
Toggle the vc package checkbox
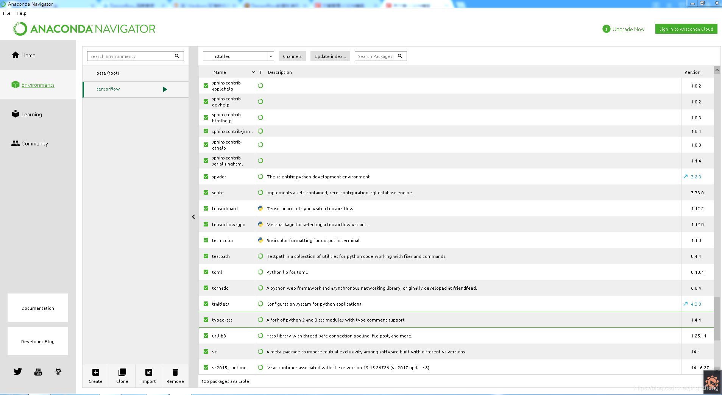coord(206,351)
